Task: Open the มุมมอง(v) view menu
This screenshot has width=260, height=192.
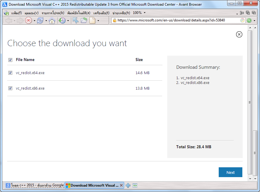Action: (x=31, y=13)
